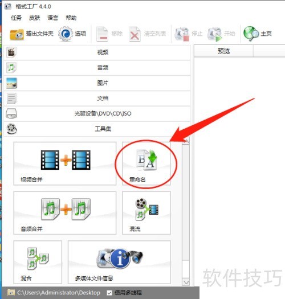Open the 任务 menu
Viewport: 285px width, 299px height.
coord(16,18)
